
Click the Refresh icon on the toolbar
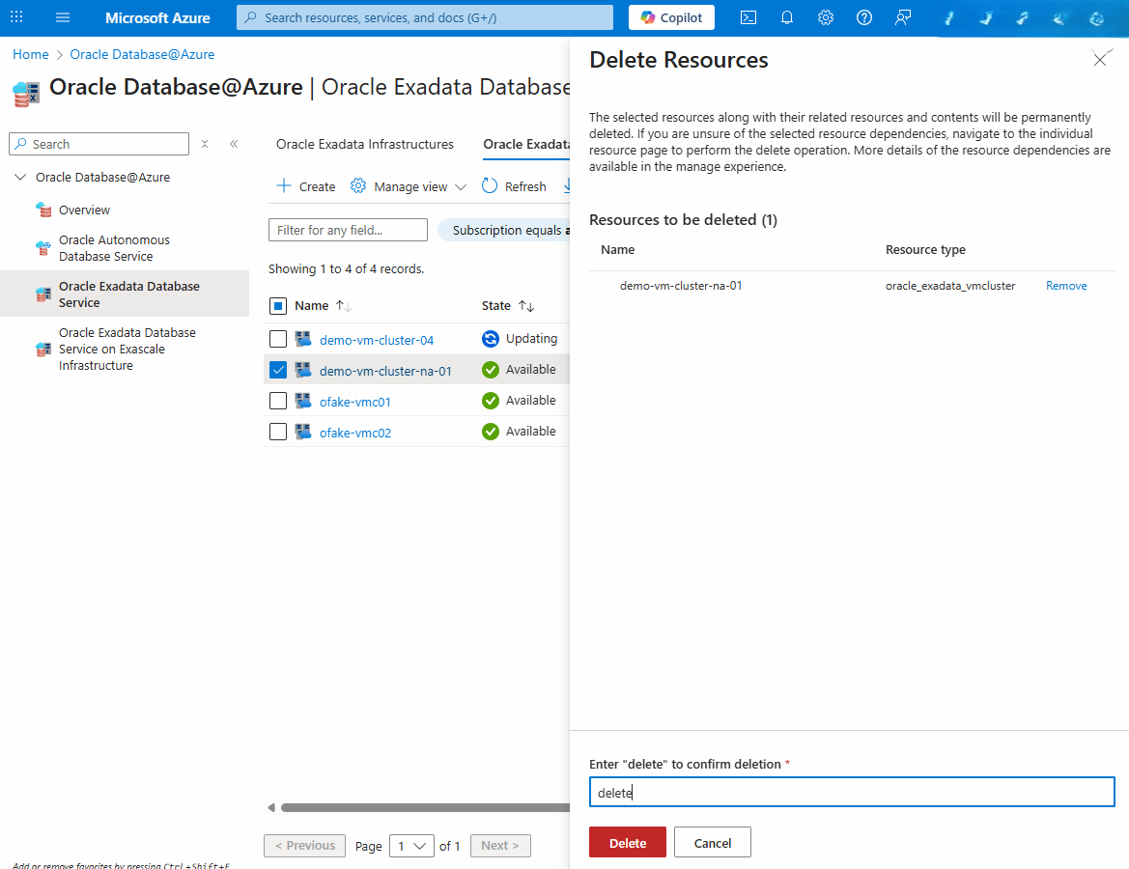(514, 185)
